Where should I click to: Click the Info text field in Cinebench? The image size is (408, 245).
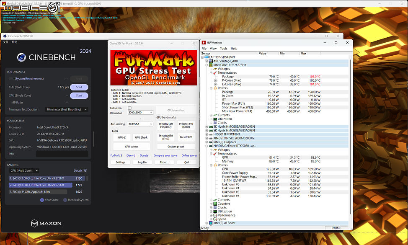[62, 154]
